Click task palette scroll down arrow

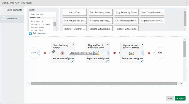tap(185, 29)
